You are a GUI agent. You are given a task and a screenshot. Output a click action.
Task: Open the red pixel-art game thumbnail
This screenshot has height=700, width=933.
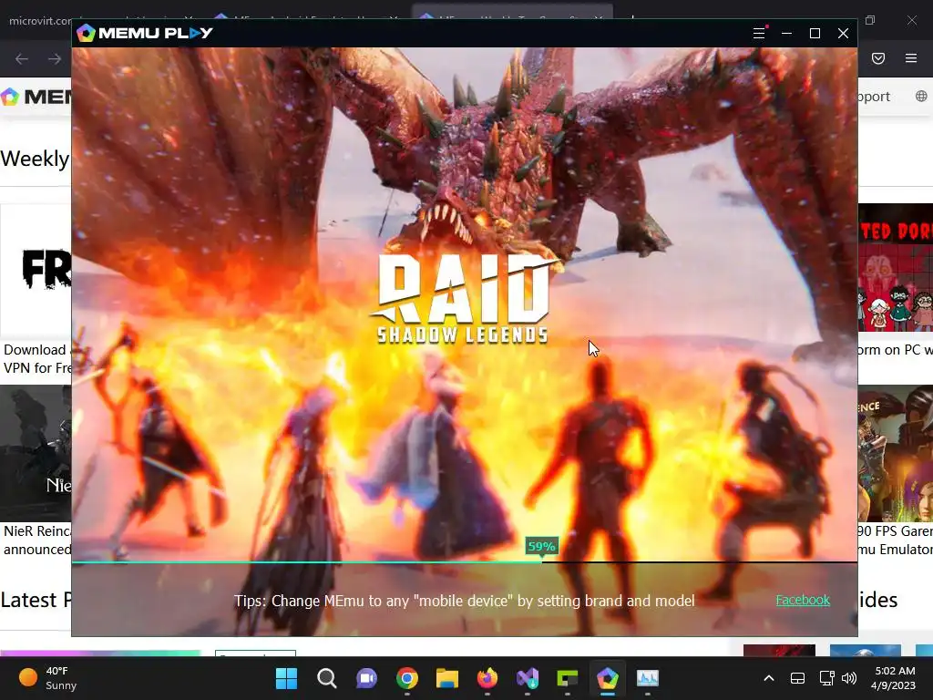click(896, 268)
